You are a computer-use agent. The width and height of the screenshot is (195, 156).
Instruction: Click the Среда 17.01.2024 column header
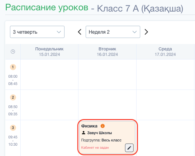[x=165, y=52]
